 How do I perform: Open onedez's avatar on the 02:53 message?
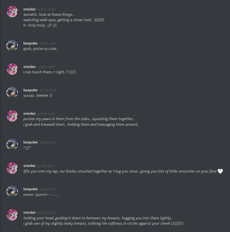pos(12,215)
